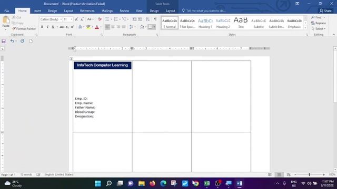The height and width of the screenshot is (189, 337).
Task: Open the Table Tools Layout tab
Action: point(170,10)
